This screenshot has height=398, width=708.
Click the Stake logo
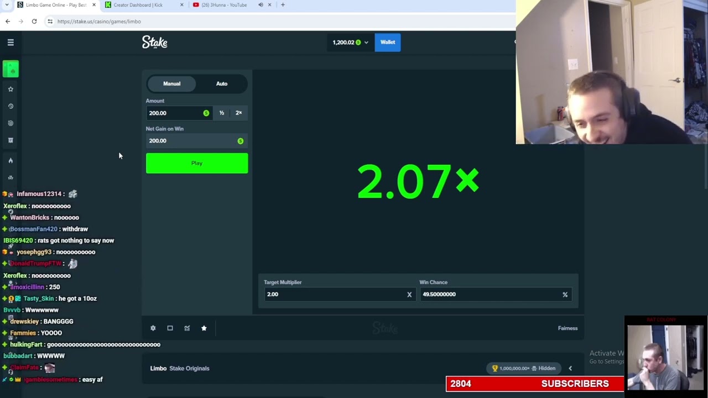click(x=155, y=42)
